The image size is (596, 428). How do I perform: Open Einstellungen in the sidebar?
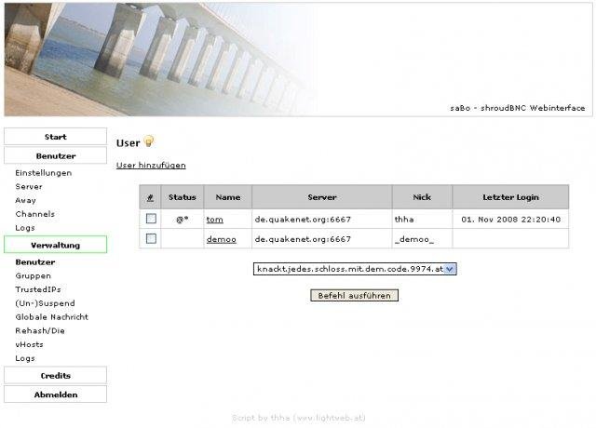pyautogui.click(x=44, y=173)
